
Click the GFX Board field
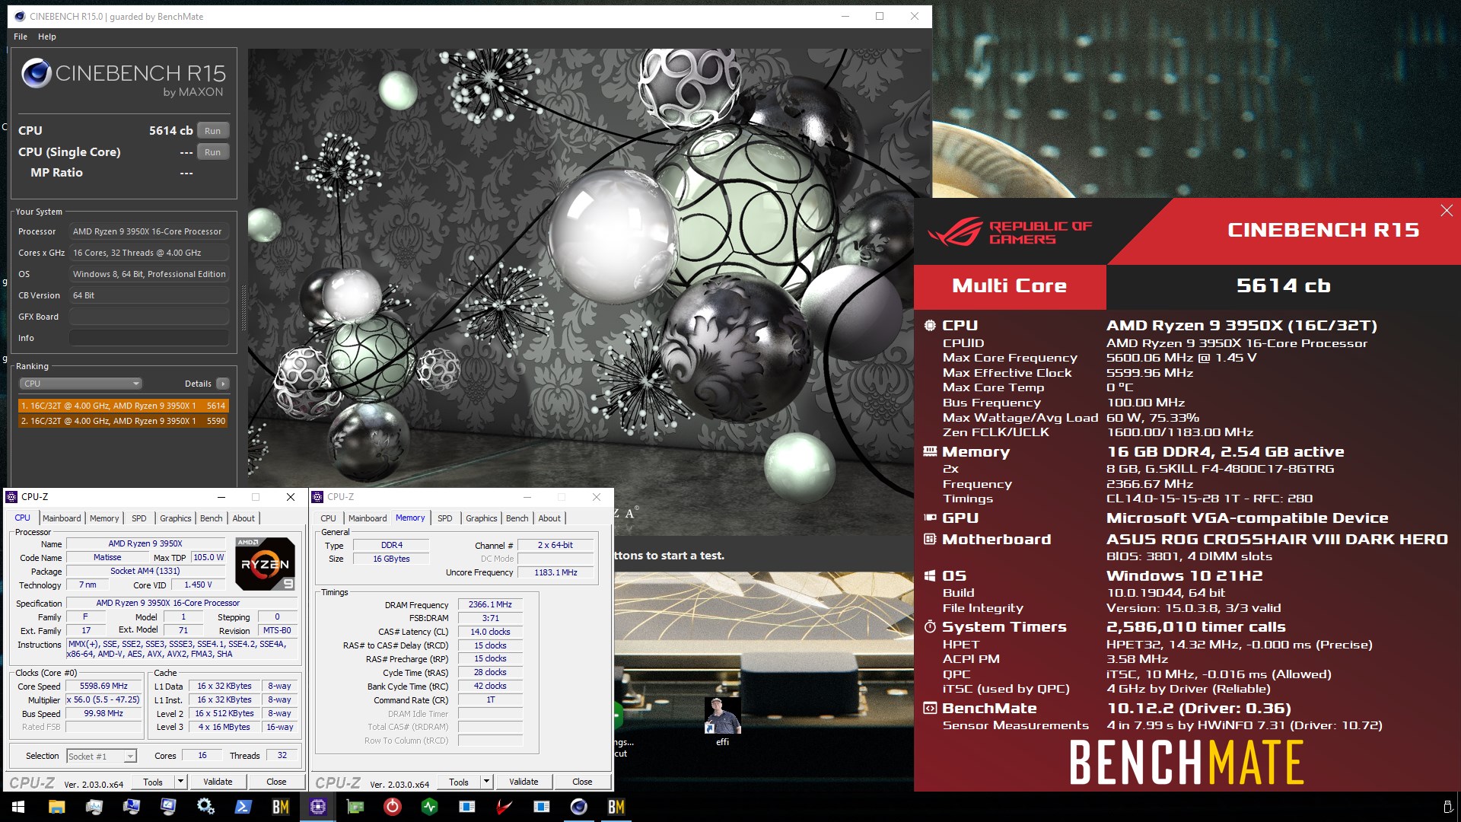click(149, 317)
